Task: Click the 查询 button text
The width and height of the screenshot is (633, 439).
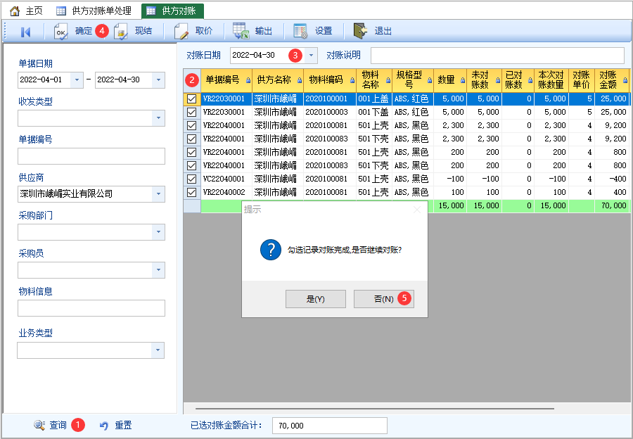Action: (58, 425)
